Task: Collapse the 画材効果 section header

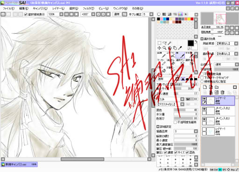Action: click(x=202, y=39)
